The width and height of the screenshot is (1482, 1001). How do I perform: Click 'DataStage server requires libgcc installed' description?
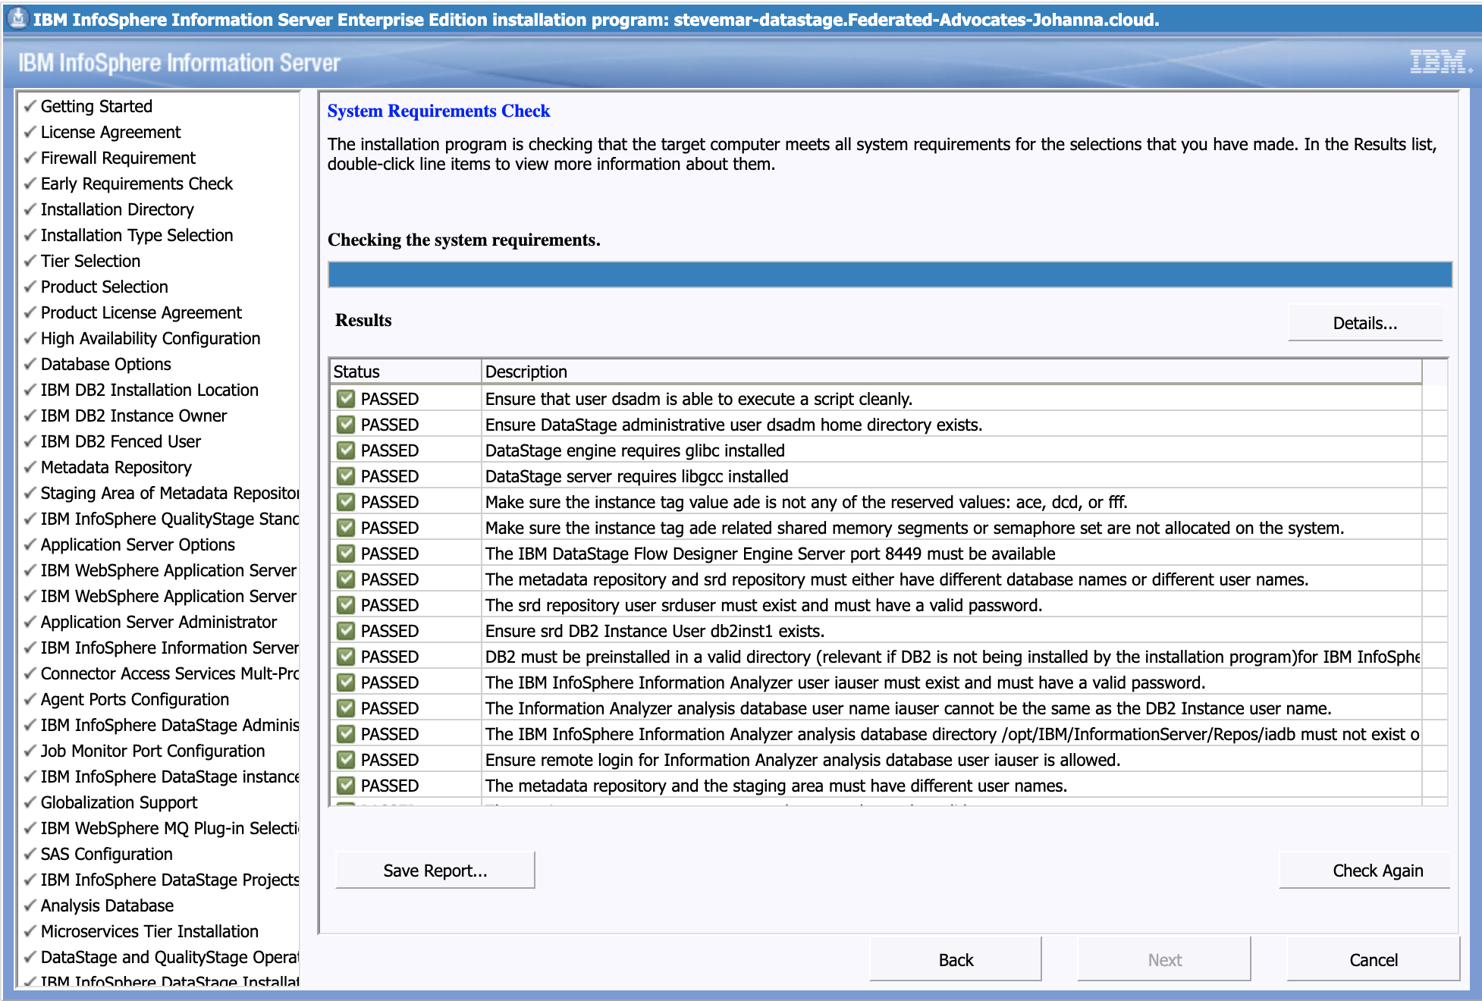(636, 476)
